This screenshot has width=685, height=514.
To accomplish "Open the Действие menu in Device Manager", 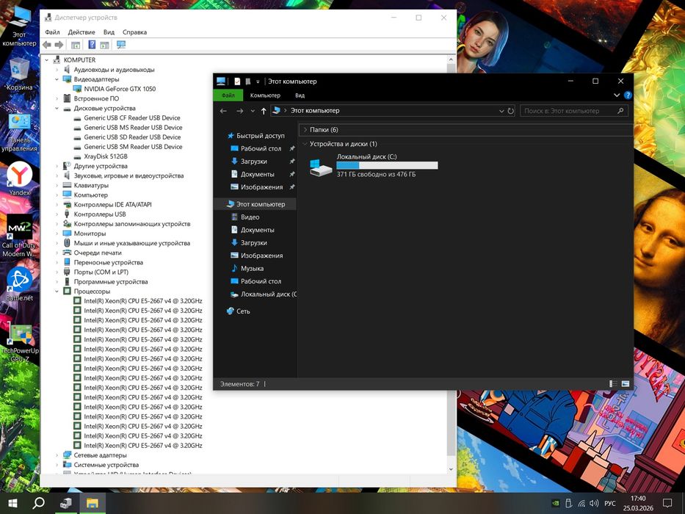I will point(81,32).
